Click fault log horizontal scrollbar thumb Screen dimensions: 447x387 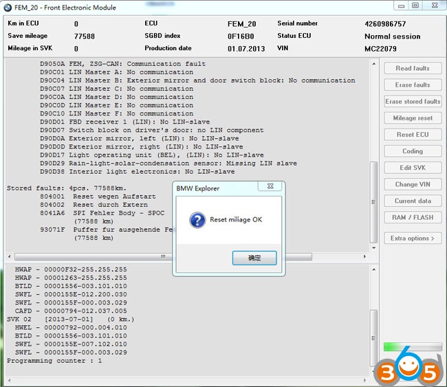[x=164, y=257]
